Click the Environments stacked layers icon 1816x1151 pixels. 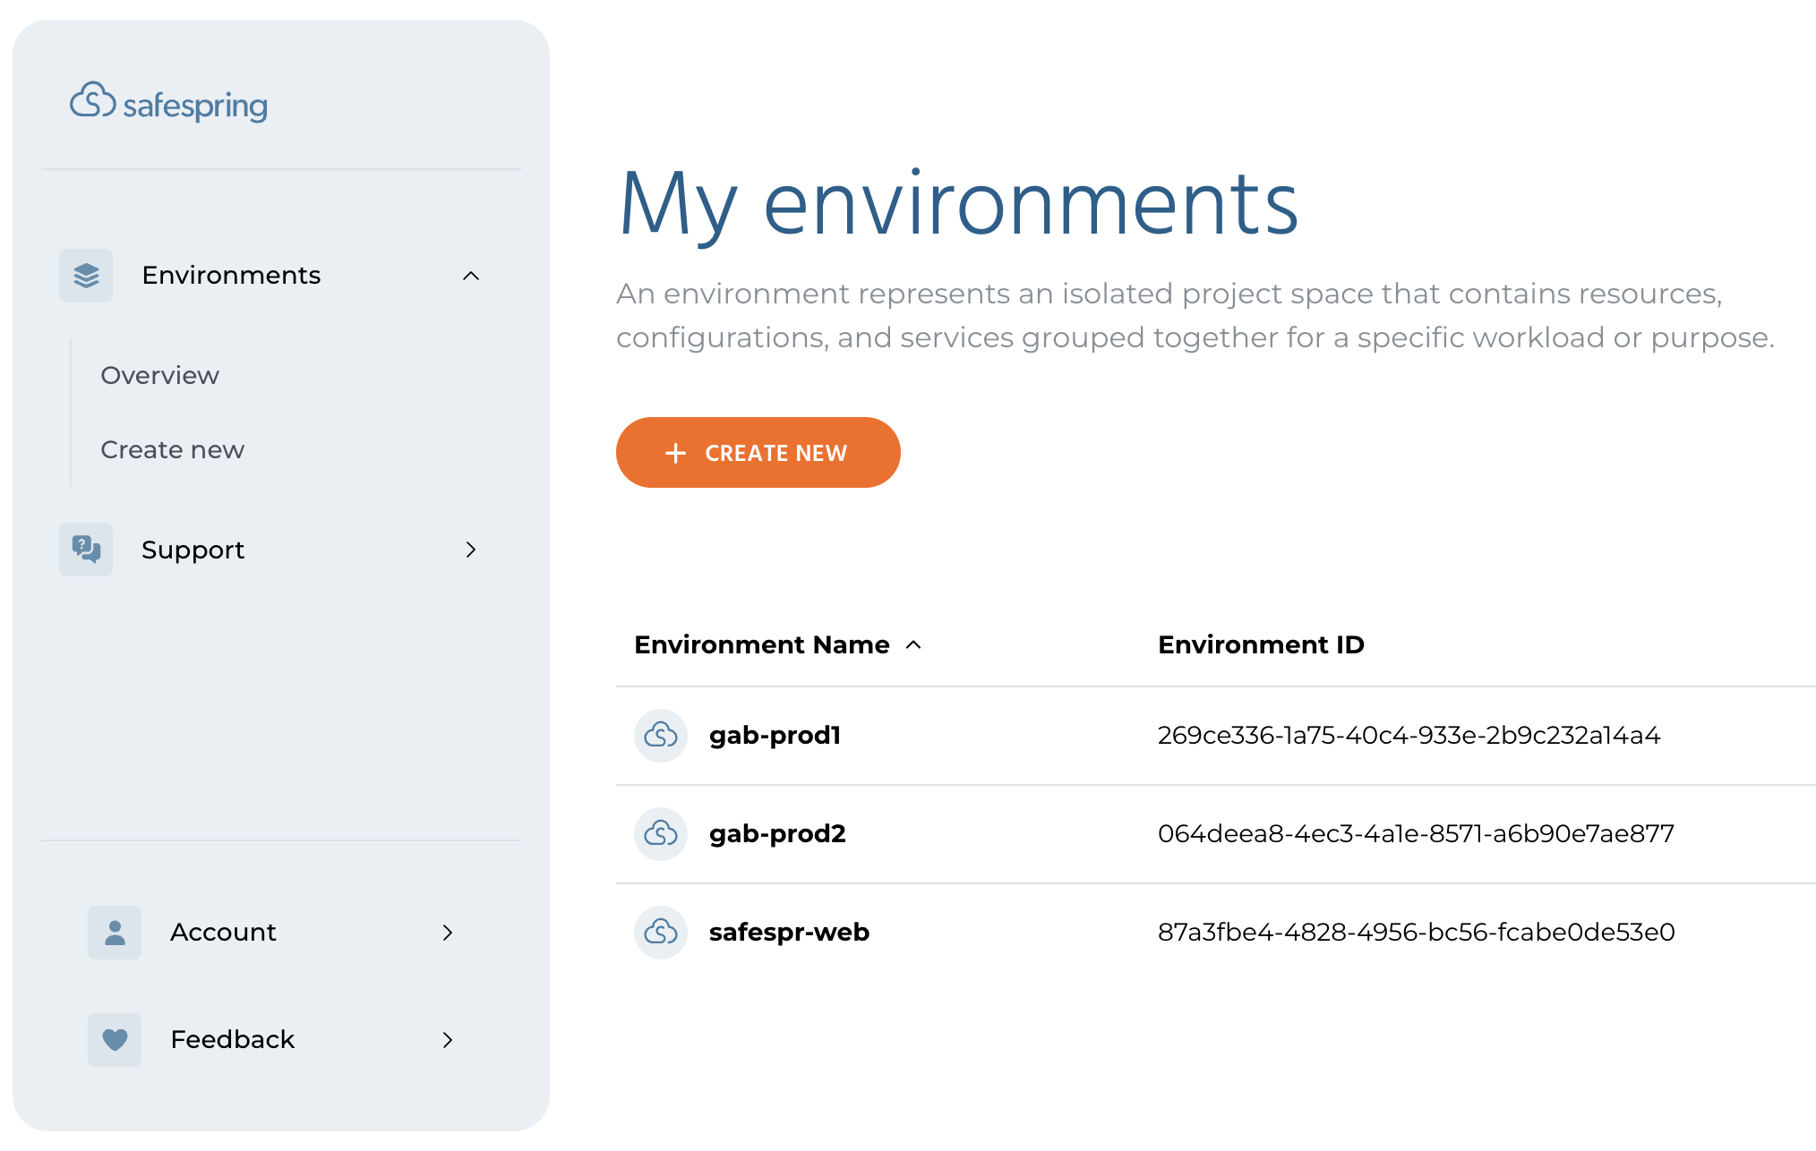click(x=86, y=276)
